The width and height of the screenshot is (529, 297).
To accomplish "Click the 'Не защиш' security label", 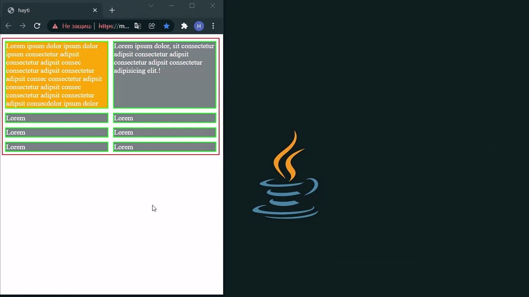I will coord(77,26).
